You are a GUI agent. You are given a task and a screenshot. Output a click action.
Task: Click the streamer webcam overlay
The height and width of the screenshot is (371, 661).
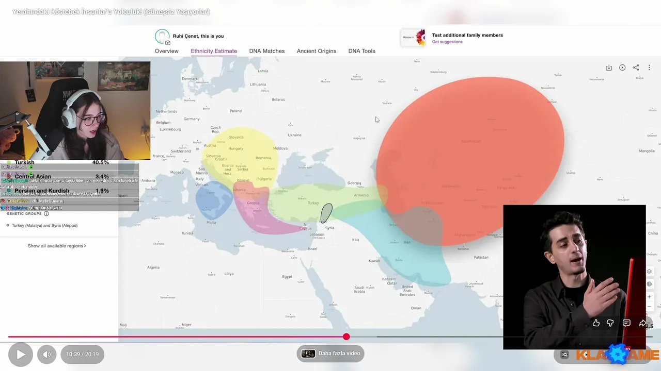[x=75, y=111]
